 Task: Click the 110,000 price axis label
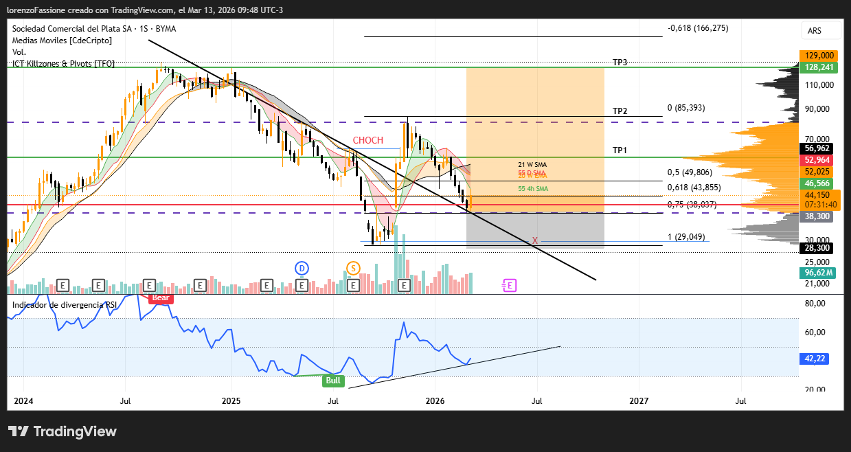(818, 85)
